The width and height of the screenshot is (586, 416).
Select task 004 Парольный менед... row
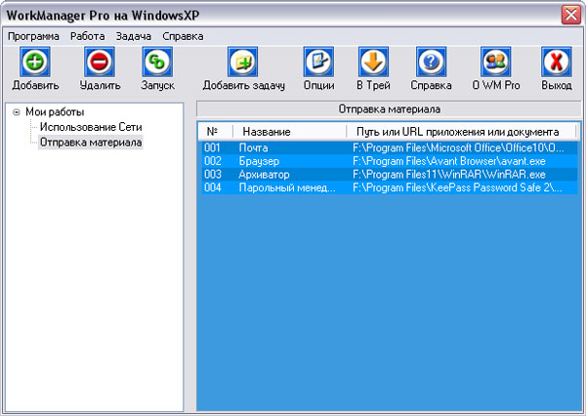tap(389, 187)
